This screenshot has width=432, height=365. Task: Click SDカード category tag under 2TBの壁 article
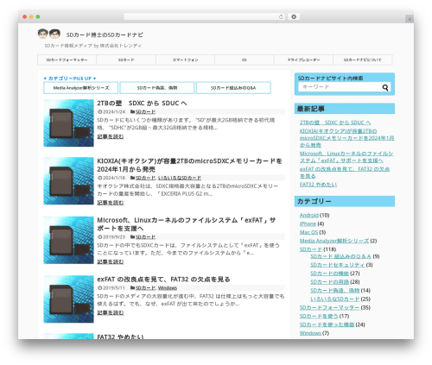[145, 111]
